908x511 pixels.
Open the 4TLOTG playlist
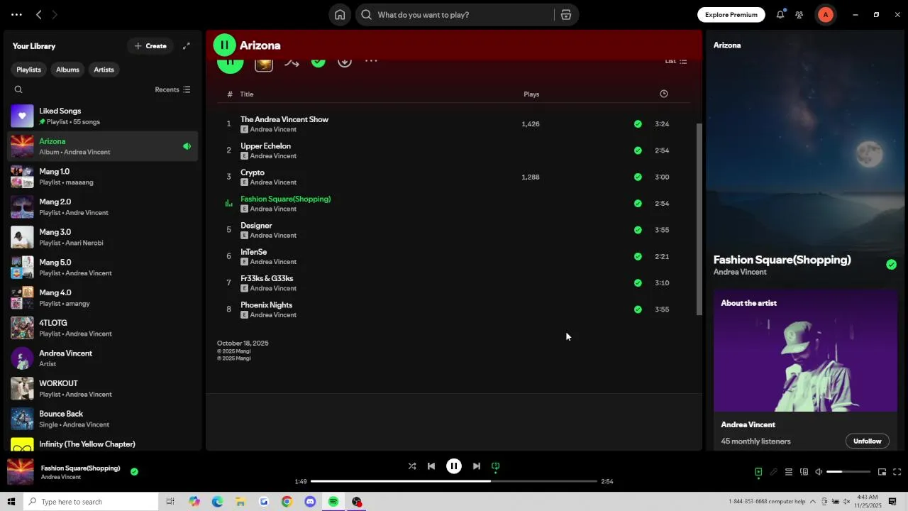pyautogui.click(x=103, y=328)
